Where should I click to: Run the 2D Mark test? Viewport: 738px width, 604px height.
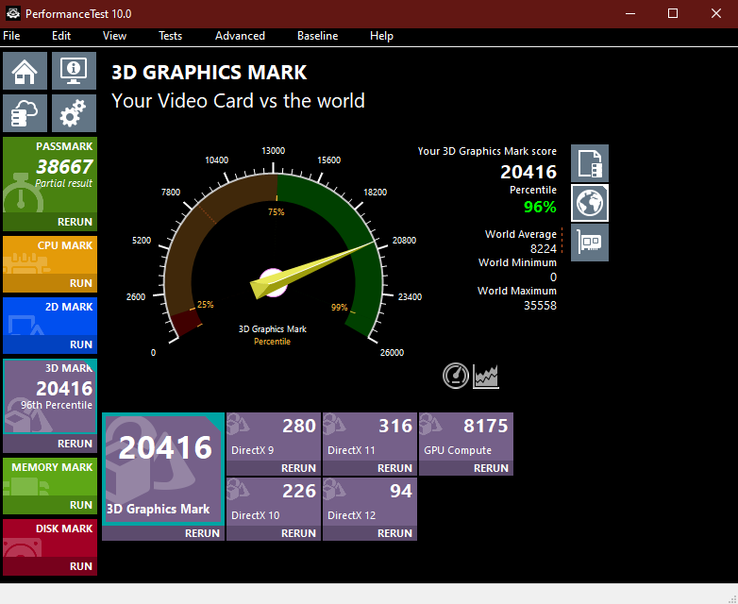(x=50, y=344)
